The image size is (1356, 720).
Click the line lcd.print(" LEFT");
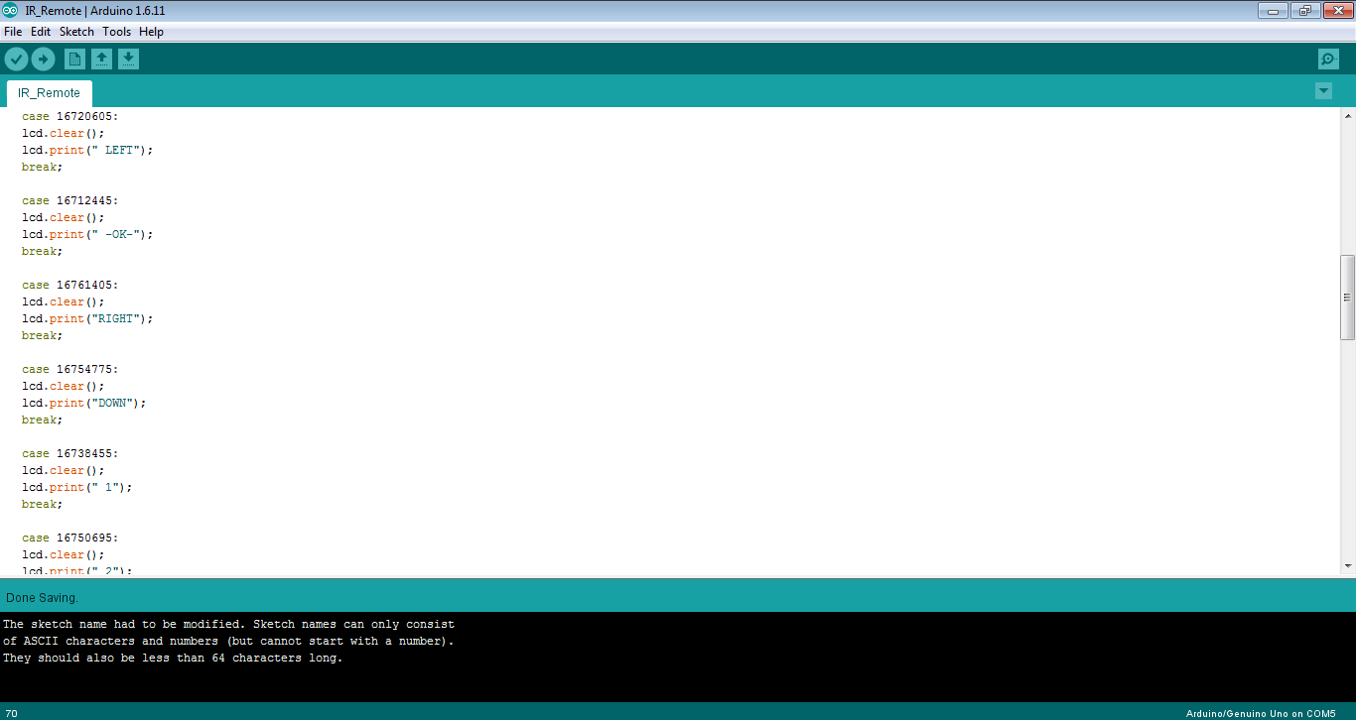(x=87, y=150)
